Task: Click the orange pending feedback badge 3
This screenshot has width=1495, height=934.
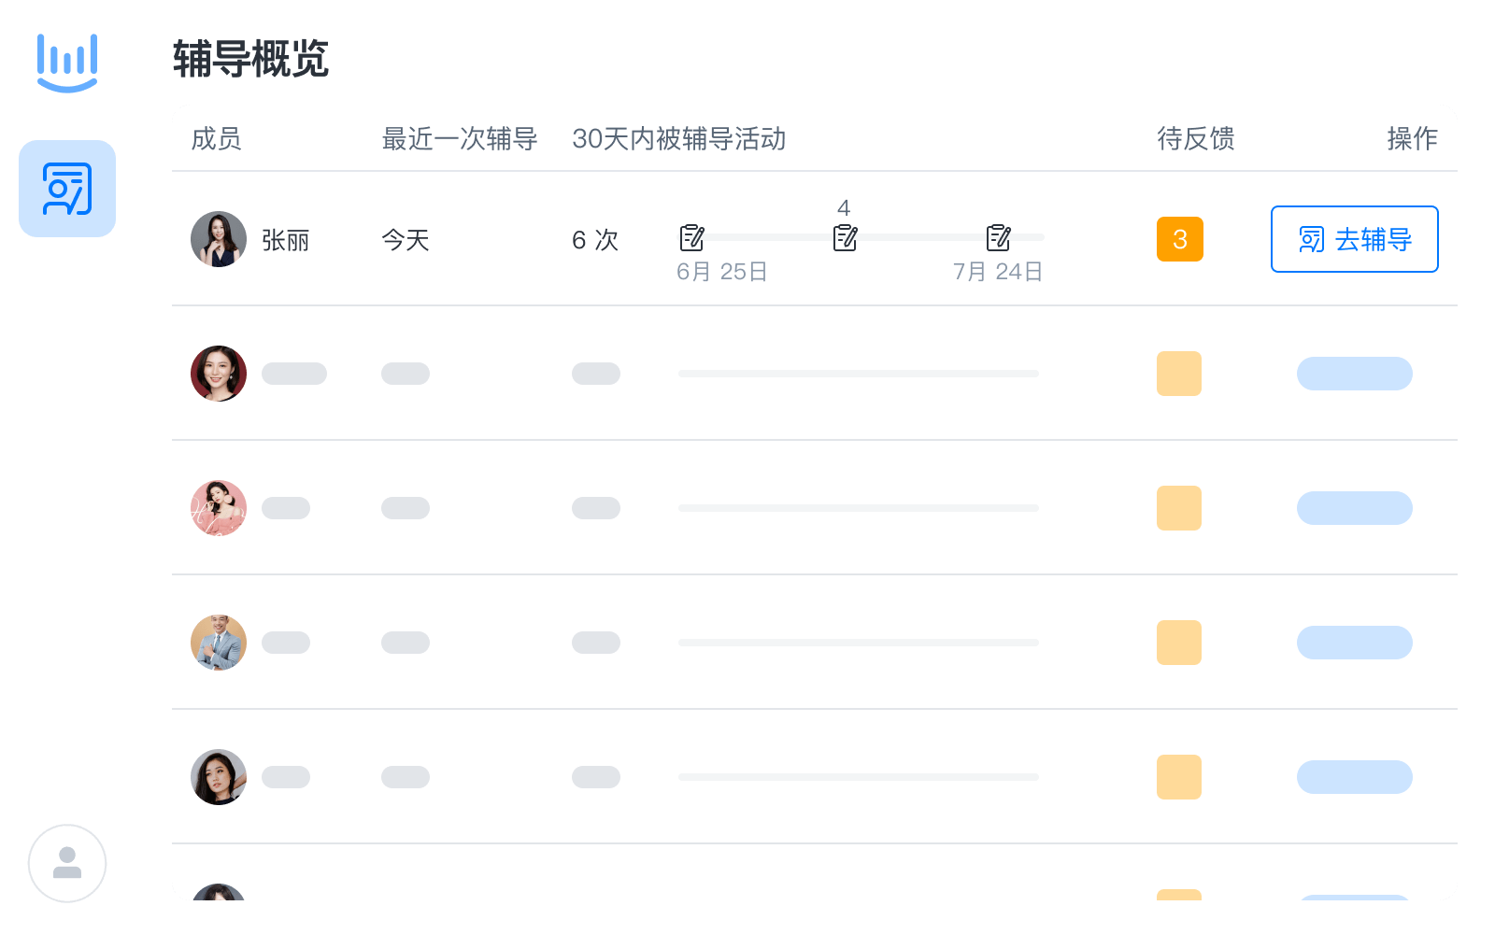Action: (1180, 239)
